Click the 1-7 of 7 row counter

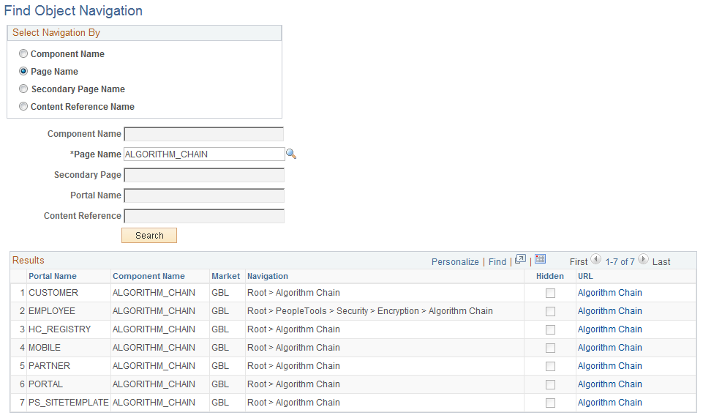click(620, 262)
